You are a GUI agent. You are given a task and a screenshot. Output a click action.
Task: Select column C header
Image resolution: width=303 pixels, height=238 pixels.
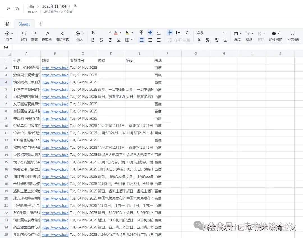point(83,54)
